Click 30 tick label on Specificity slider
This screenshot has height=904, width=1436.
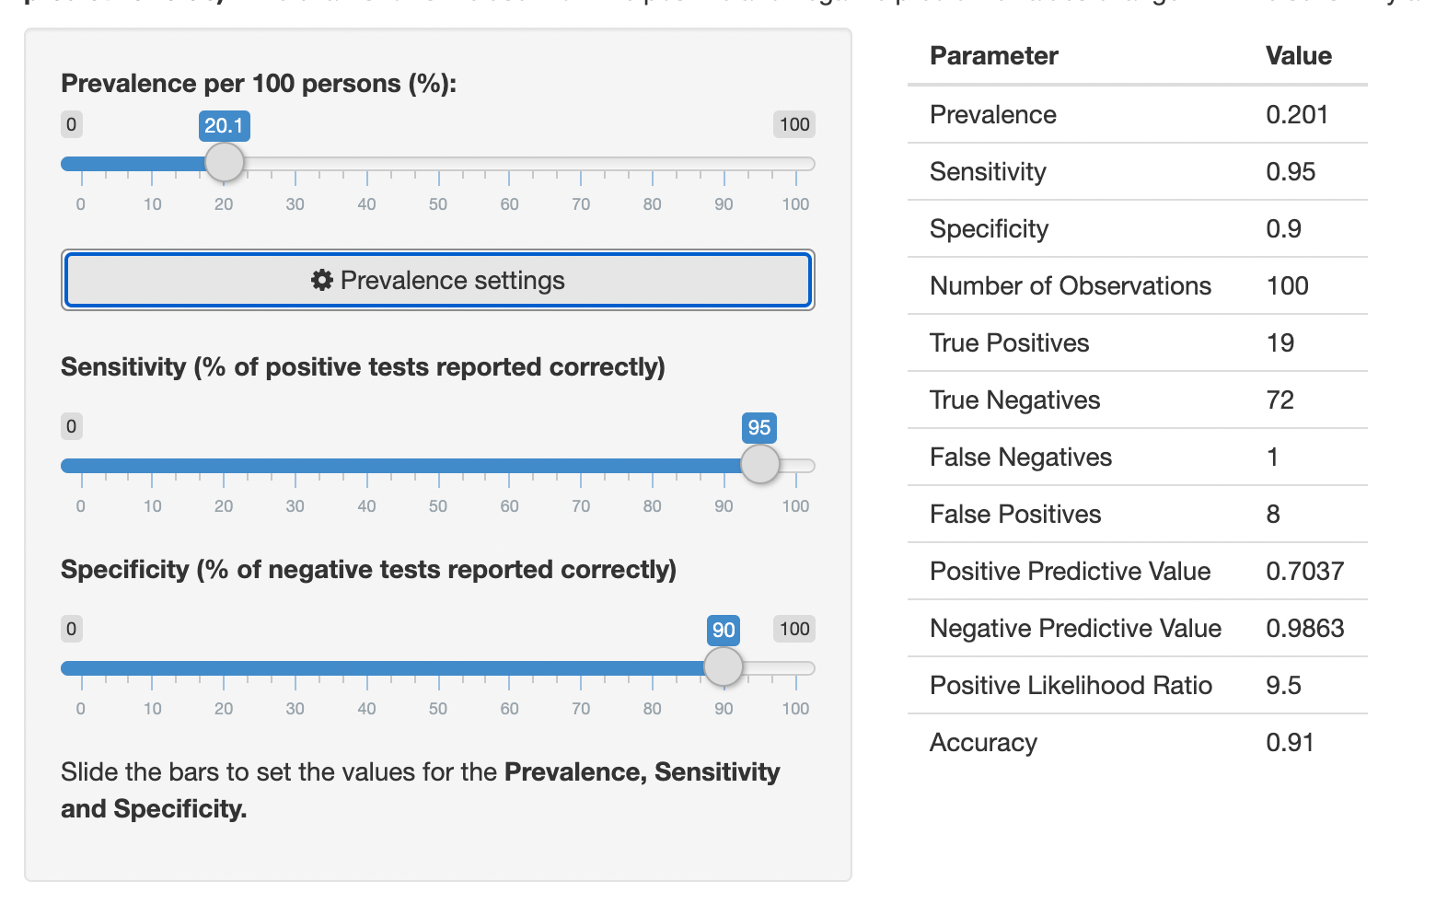(295, 709)
